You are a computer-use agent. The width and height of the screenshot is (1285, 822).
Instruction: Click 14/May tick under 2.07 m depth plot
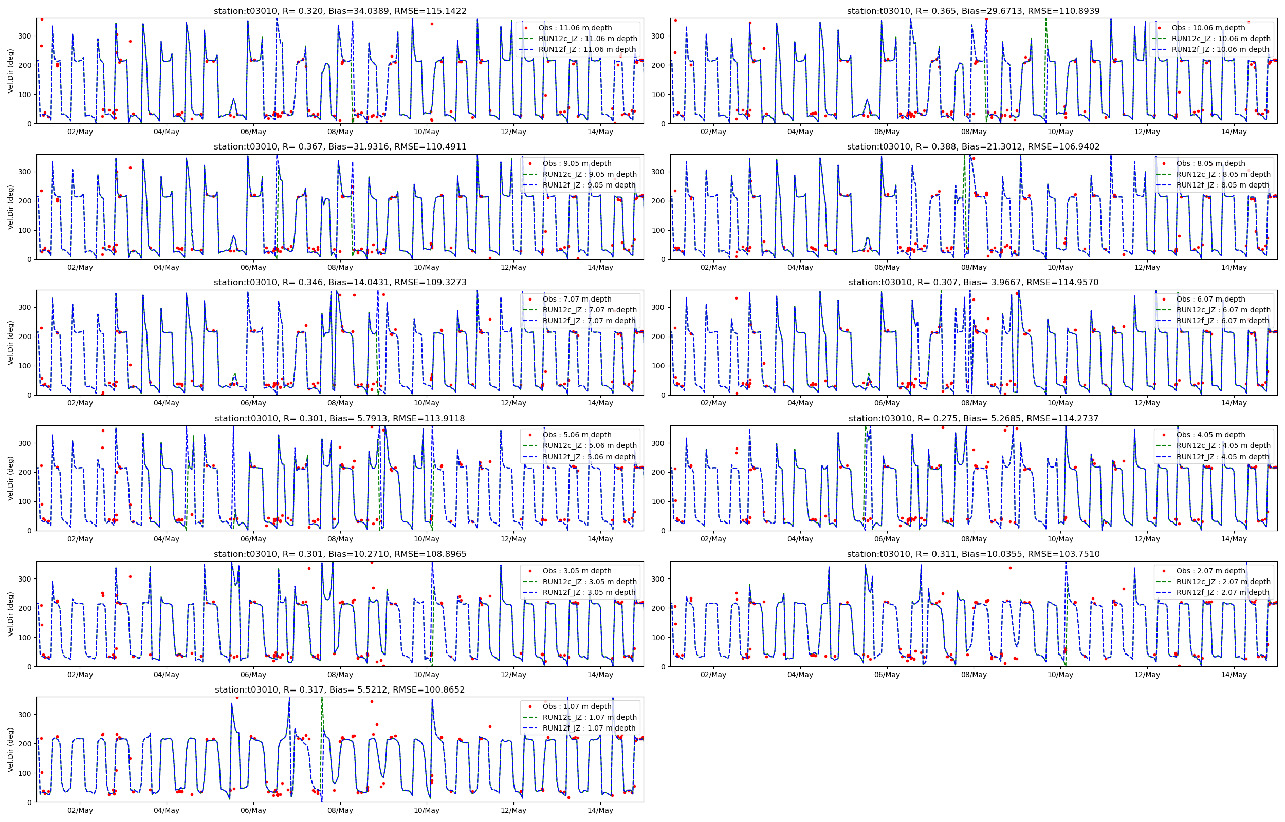[1233, 675]
